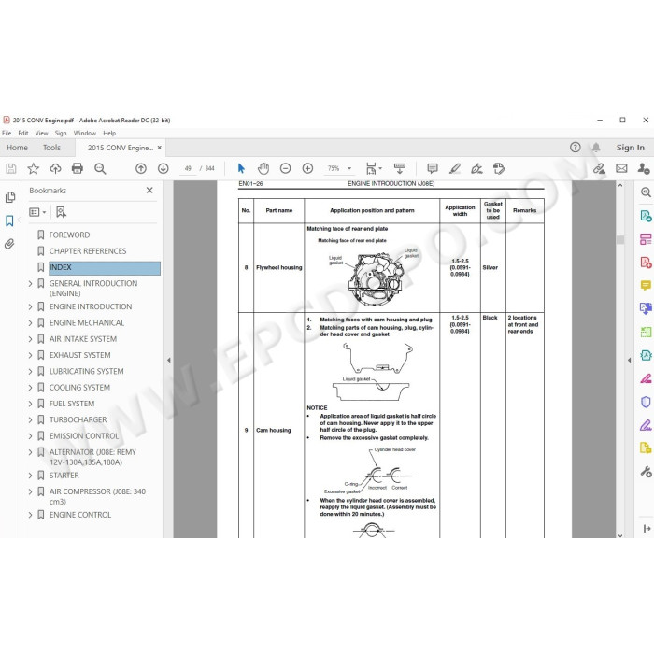This screenshot has height=654, width=654.
Task: Expand the ENGINE MECHANICAL bookmark
Action: [x=30, y=323]
